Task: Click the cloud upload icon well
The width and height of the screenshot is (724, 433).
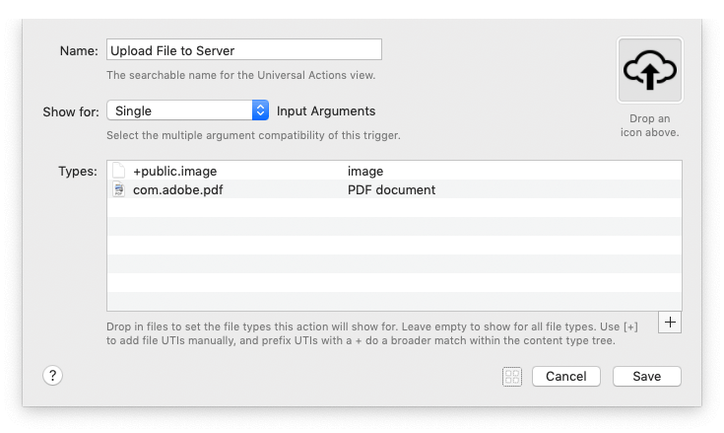Action: click(x=648, y=70)
